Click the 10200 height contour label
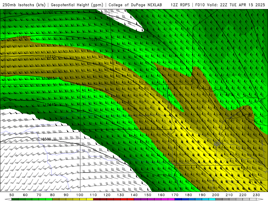Image resolution: width=268 pixels, height=201 pixels. [48, 12]
